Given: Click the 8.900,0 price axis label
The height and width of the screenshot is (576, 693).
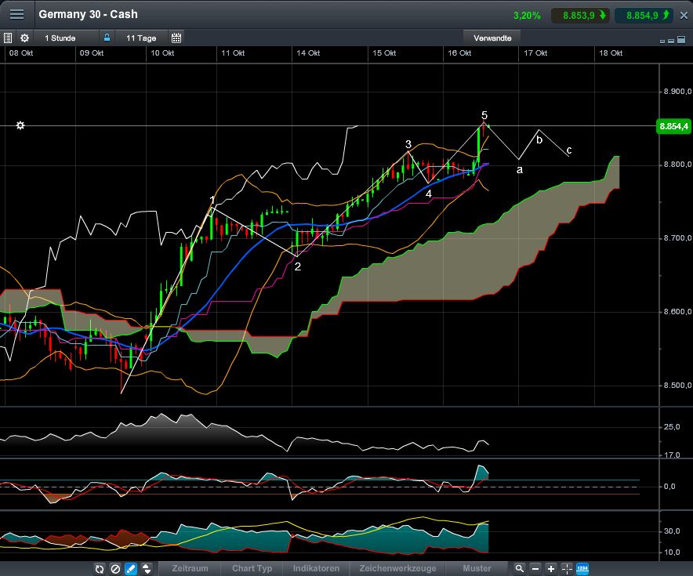Looking at the screenshot, I should (677, 92).
